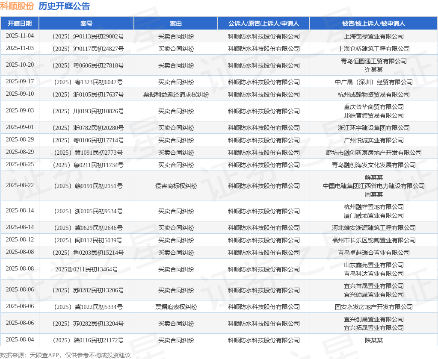
Task: Click defendant 河北雄安浙源建筑工程有限公司
Action: click(x=374, y=228)
